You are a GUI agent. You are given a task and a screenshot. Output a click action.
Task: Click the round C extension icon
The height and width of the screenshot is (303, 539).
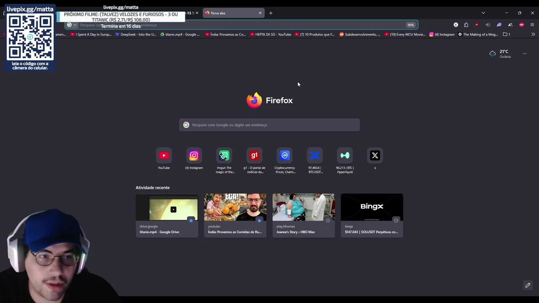pos(456,25)
